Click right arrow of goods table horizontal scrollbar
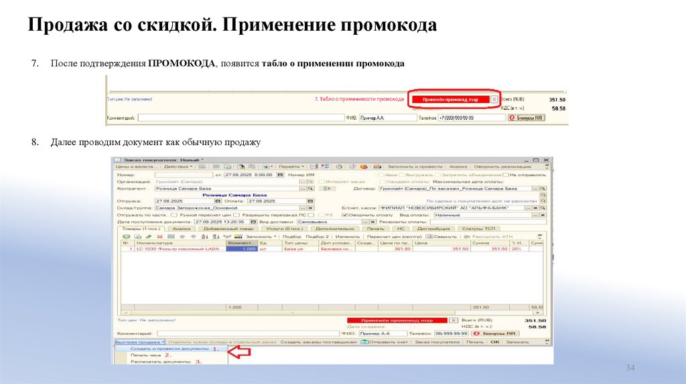Screen dimensions: 686x384 538,313
